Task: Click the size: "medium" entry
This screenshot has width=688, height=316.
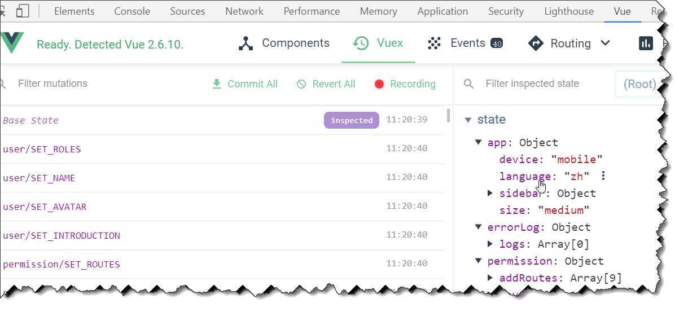Action: [545, 210]
